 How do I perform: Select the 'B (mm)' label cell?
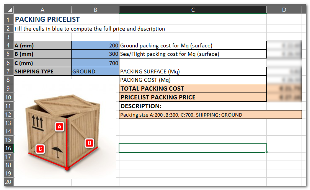point(42,54)
